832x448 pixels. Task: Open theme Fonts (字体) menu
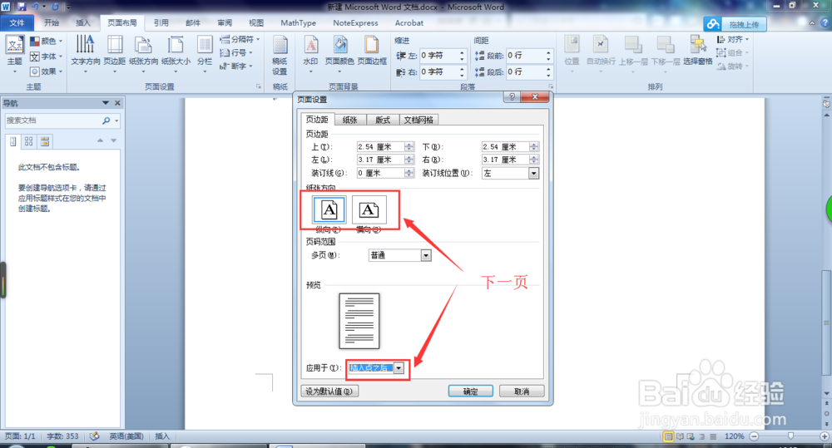click(46, 57)
